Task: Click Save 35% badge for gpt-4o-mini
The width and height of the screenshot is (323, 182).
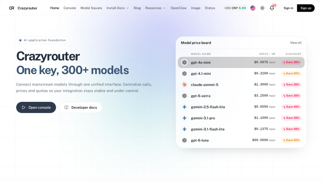Action: pyautogui.click(x=291, y=62)
